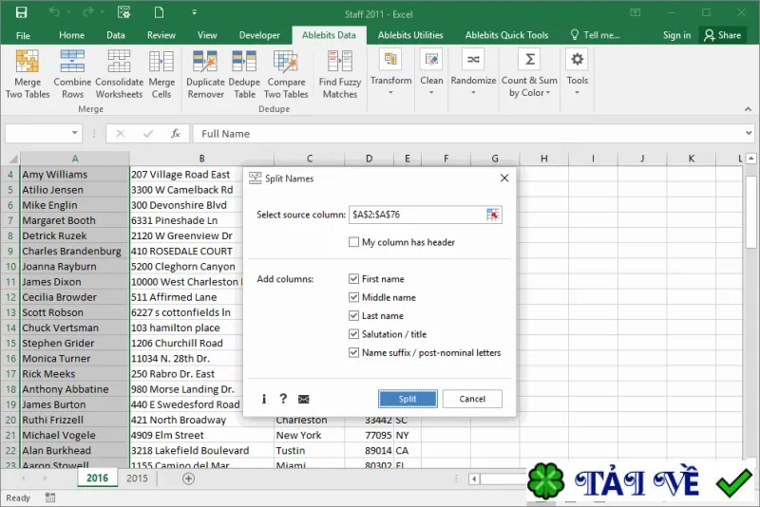Click horizontal scrollbar left arrow
This screenshot has height=507, width=760.
474,479
